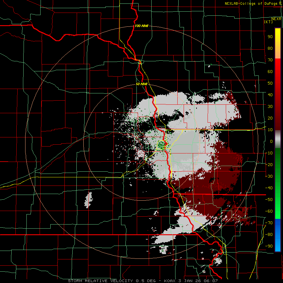This screenshot has width=283, height=283.
Task: Click the positive "10" scale value
Action: [x=270, y=130]
